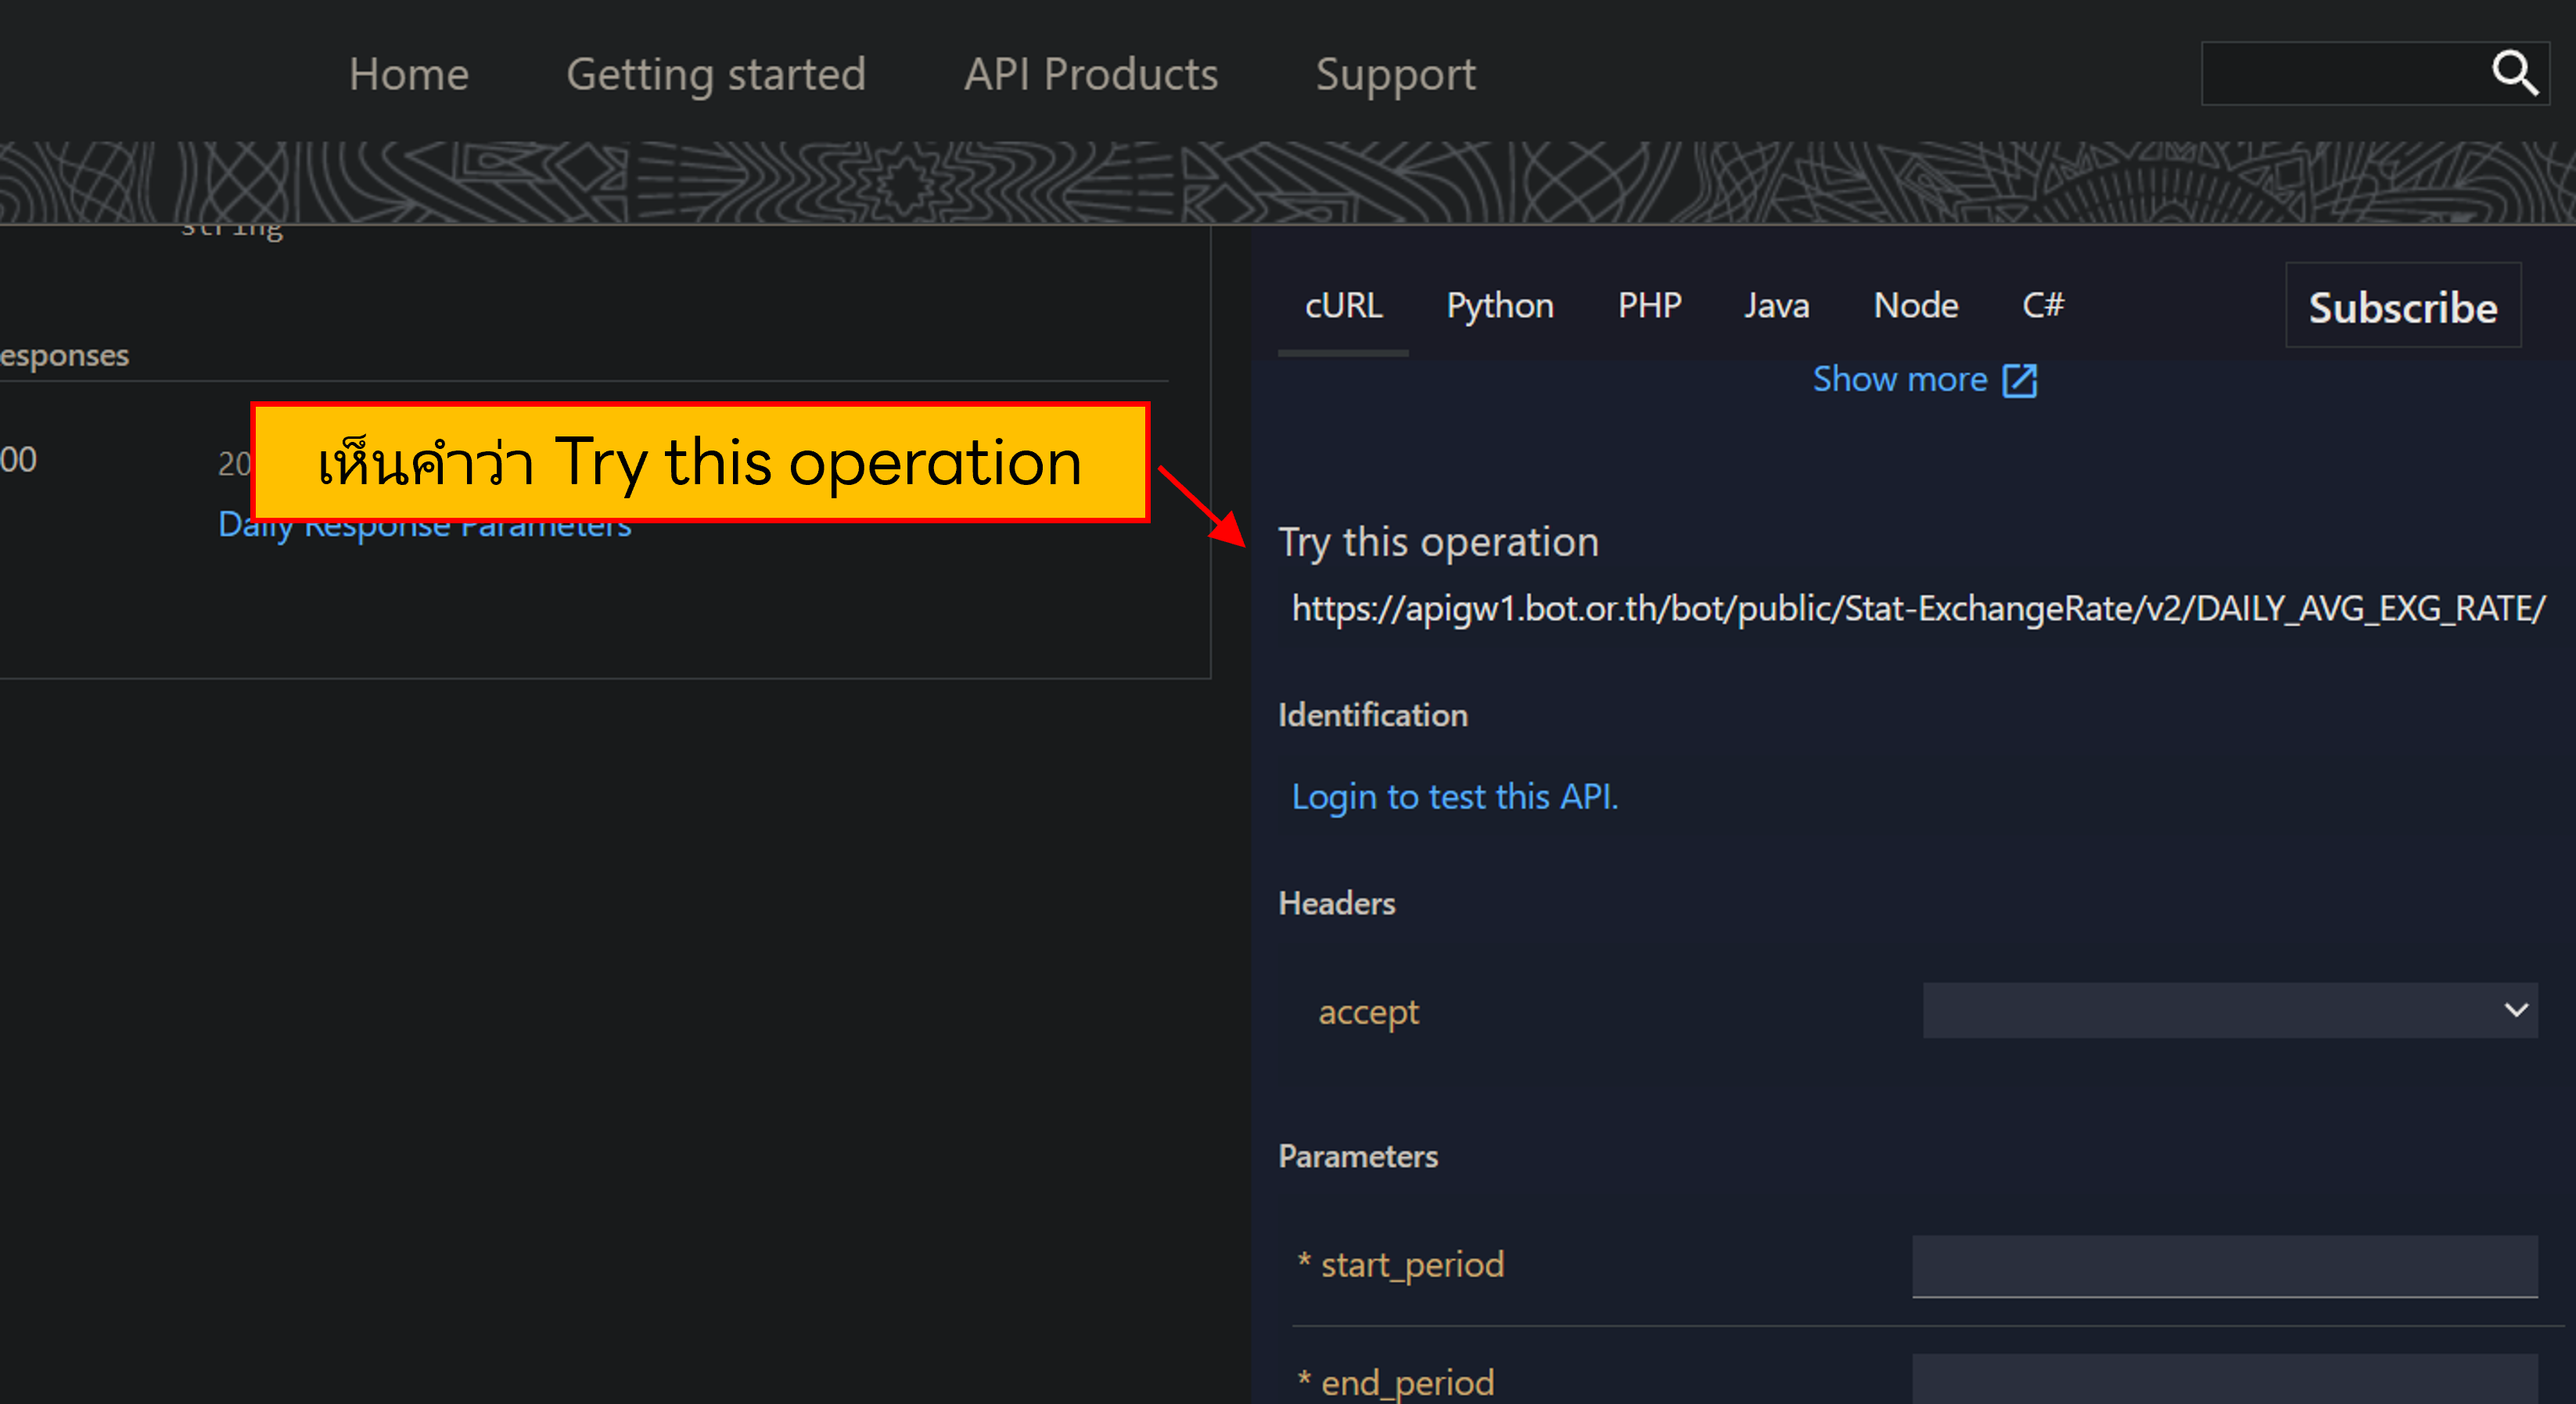Open the API Products menu
2576x1404 pixels.
click(x=1090, y=75)
